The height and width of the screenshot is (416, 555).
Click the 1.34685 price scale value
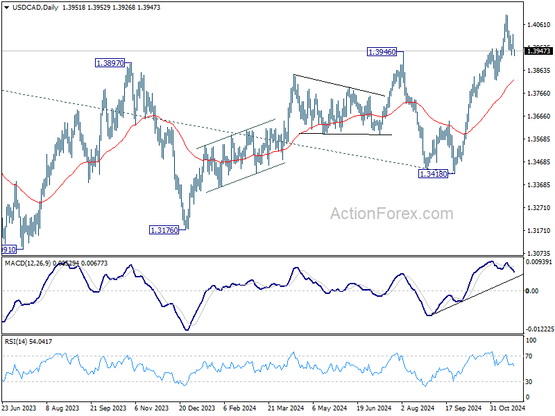coord(539,162)
